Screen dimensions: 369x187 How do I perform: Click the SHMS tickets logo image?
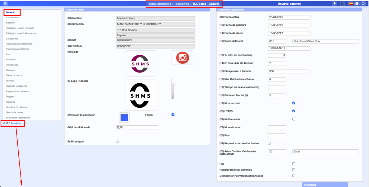pos(140,95)
